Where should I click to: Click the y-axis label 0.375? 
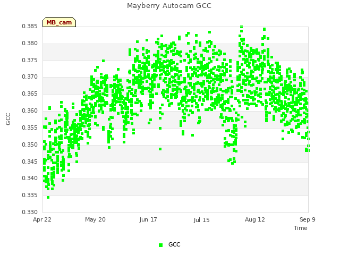pyautogui.click(x=30, y=60)
